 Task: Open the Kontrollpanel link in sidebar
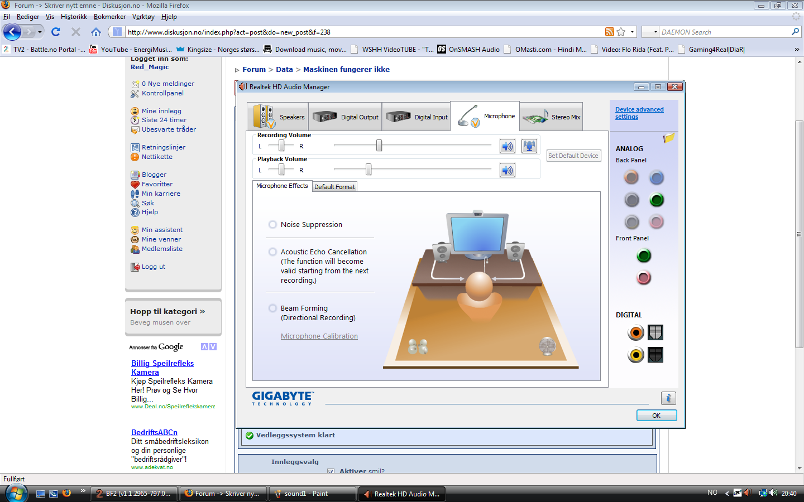pyautogui.click(x=162, y=93)
